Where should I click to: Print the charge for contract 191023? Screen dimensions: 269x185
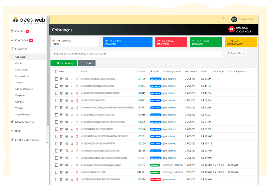[67, 86]
